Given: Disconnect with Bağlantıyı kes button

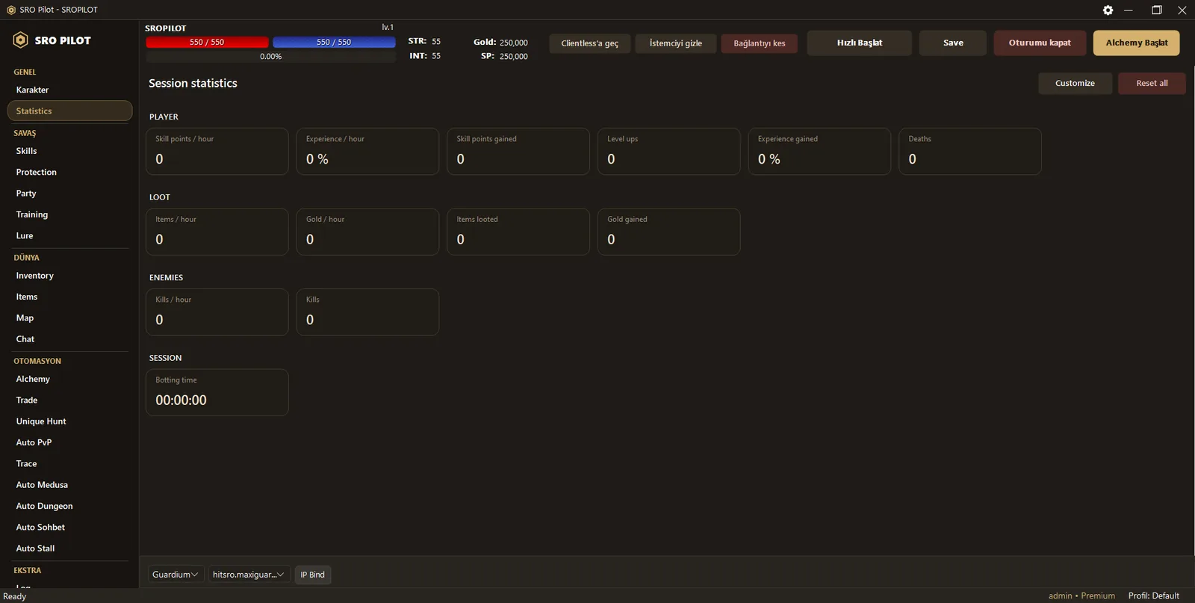Looking at the screenshot, I should click(x=760, y=43).
